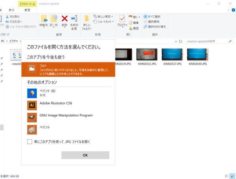Click the KIMG6532.JPG file name
Image resolution: width=236 pixels, height=179 pixels.
147,64
